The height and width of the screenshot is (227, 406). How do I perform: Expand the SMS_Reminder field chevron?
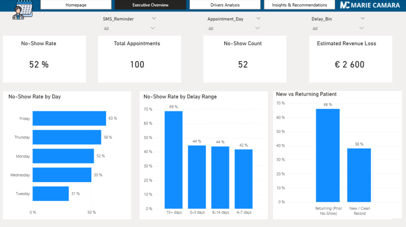click(x=154, y=19)
